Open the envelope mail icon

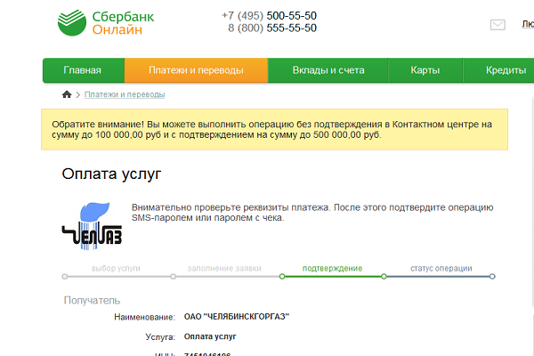pyautogui.click(x=498, y=25)
